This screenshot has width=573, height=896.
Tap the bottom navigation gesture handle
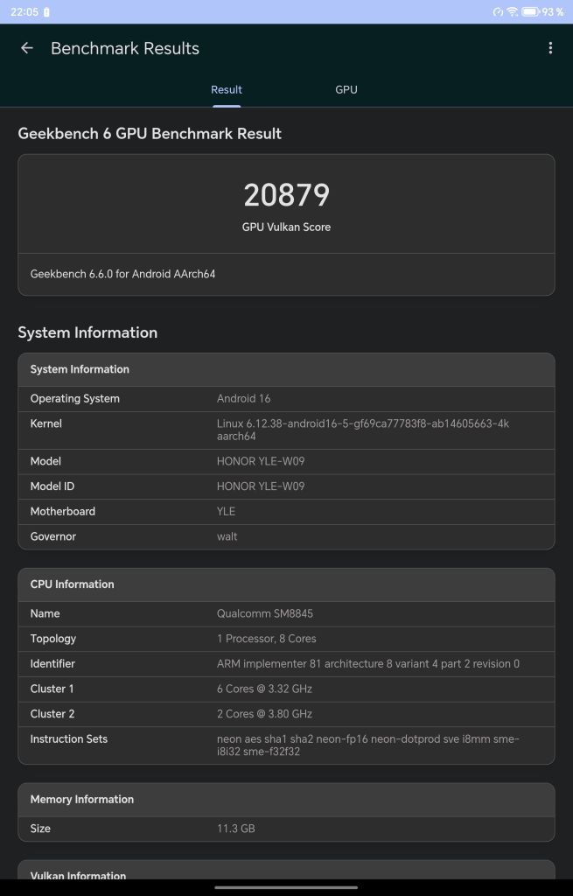point(286,887)
